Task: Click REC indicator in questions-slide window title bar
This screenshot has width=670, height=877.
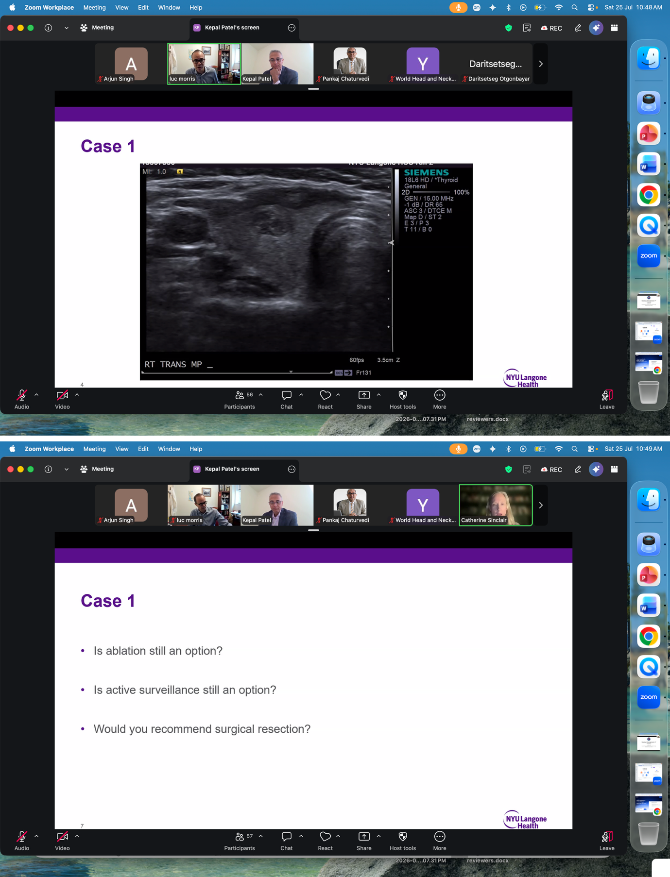Action: [551, 470]
